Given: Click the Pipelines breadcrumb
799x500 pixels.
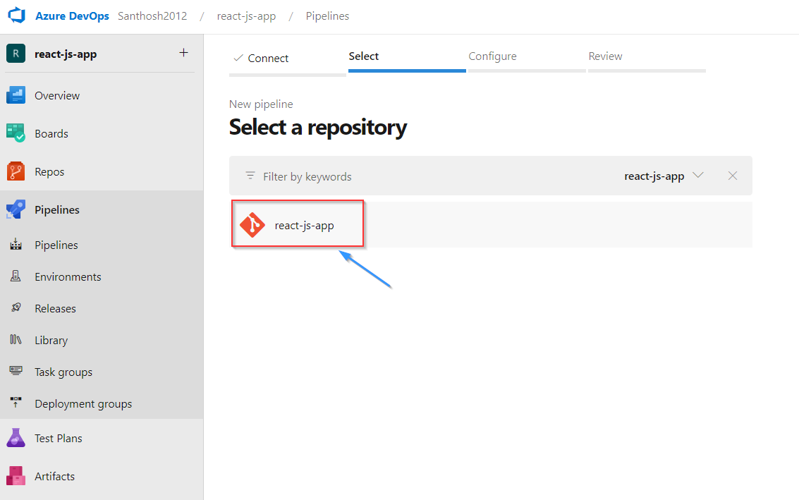Looking at the screenshot, I should pos(327,16).
